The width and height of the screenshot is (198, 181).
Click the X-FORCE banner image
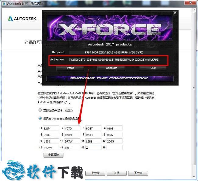[x=110, y=28]
